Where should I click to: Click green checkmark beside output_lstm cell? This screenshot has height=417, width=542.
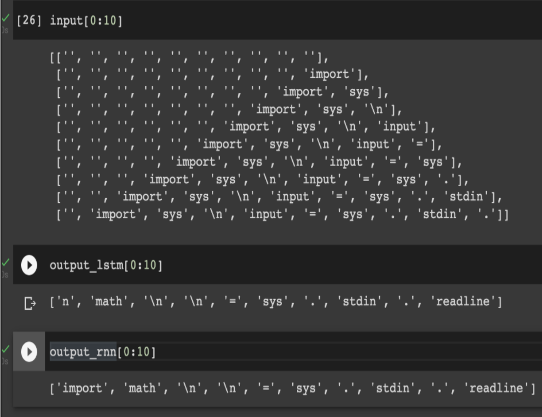(x=6, y=262)
